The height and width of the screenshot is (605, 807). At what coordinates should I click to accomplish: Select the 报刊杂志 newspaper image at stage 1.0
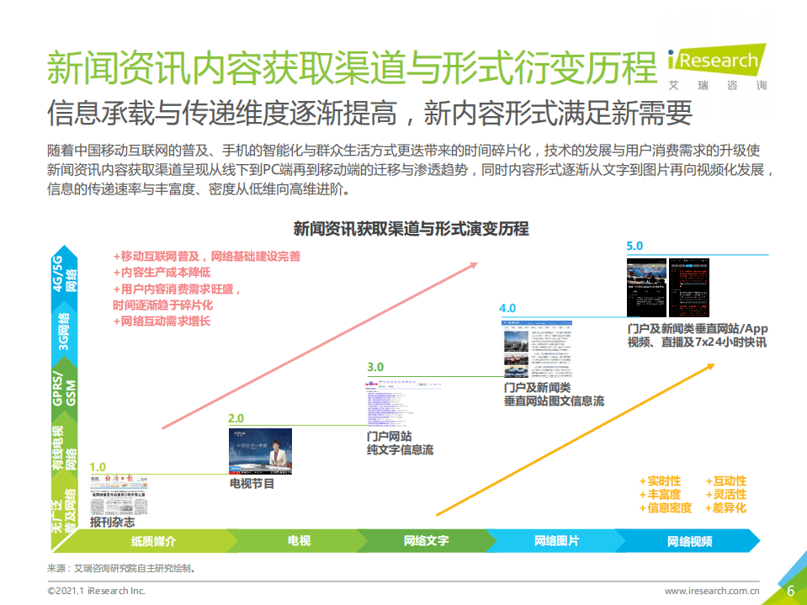point(117,496)
